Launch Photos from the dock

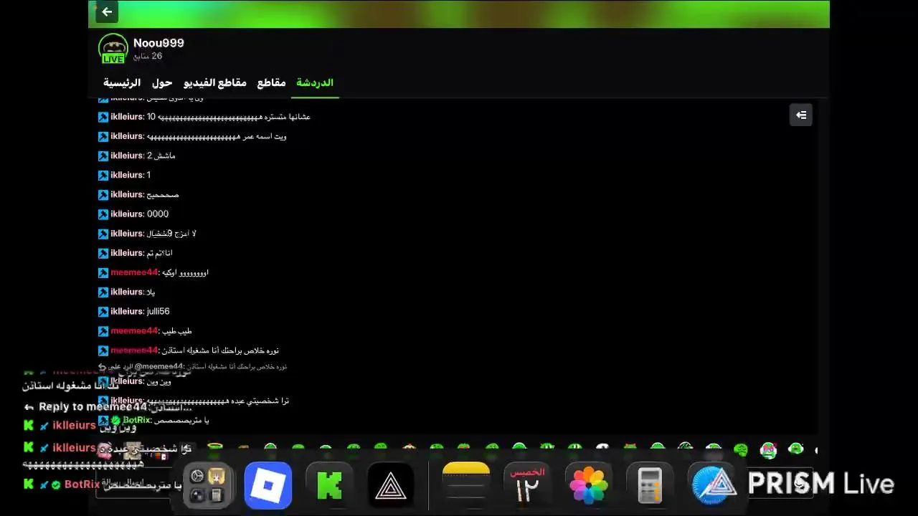pyautogui.click(x=589, y=486)
